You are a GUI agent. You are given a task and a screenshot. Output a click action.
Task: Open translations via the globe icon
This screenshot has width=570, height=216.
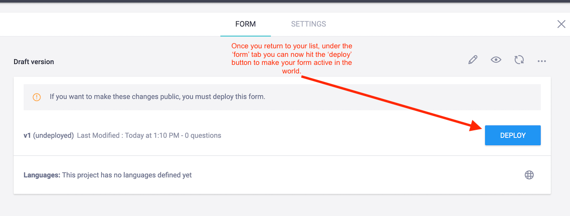coord(529,175)
